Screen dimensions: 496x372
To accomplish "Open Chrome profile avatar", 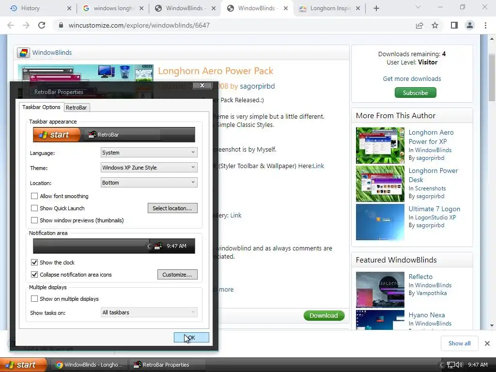I will tap(470, 25).
